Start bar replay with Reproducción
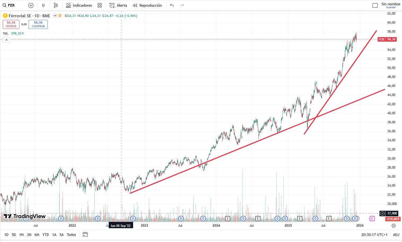This screenshot has width=402, height=242. [147, 5]
